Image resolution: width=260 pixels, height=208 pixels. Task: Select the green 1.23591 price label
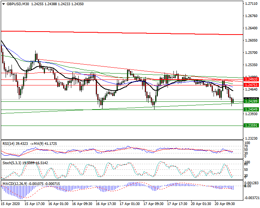point(251,126)
